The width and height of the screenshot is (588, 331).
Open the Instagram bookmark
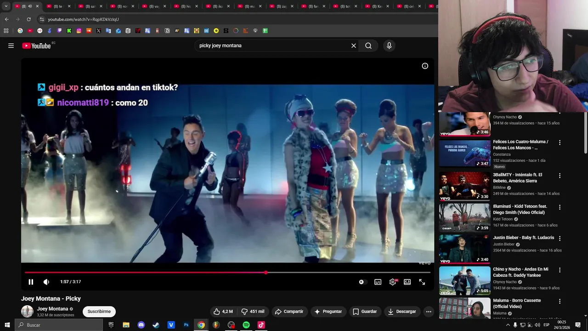[79, 31]
